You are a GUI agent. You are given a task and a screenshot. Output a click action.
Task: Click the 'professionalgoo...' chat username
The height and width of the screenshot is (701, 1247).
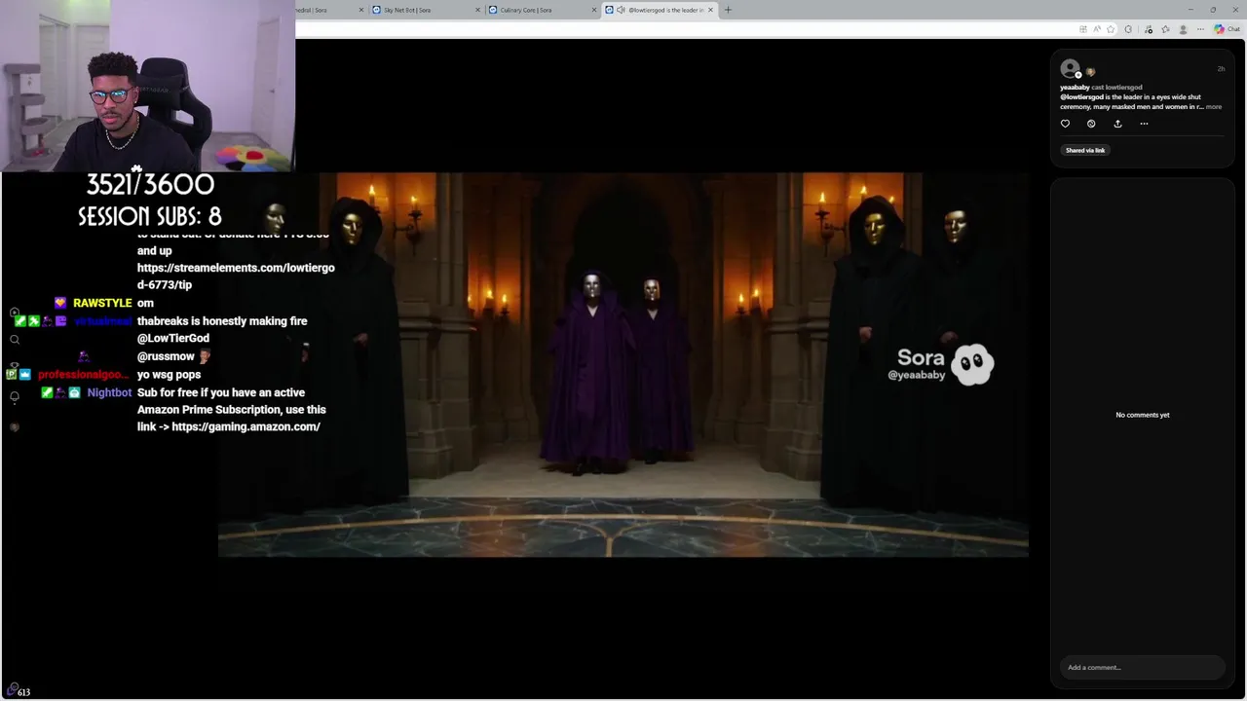[x=83, y=375]
